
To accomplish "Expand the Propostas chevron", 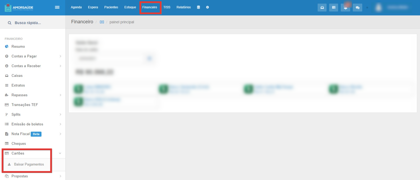I will [x=60, y=176].
